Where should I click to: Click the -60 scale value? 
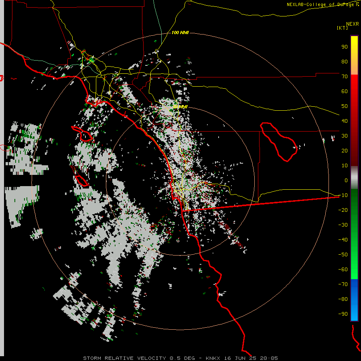coord(343,270)
